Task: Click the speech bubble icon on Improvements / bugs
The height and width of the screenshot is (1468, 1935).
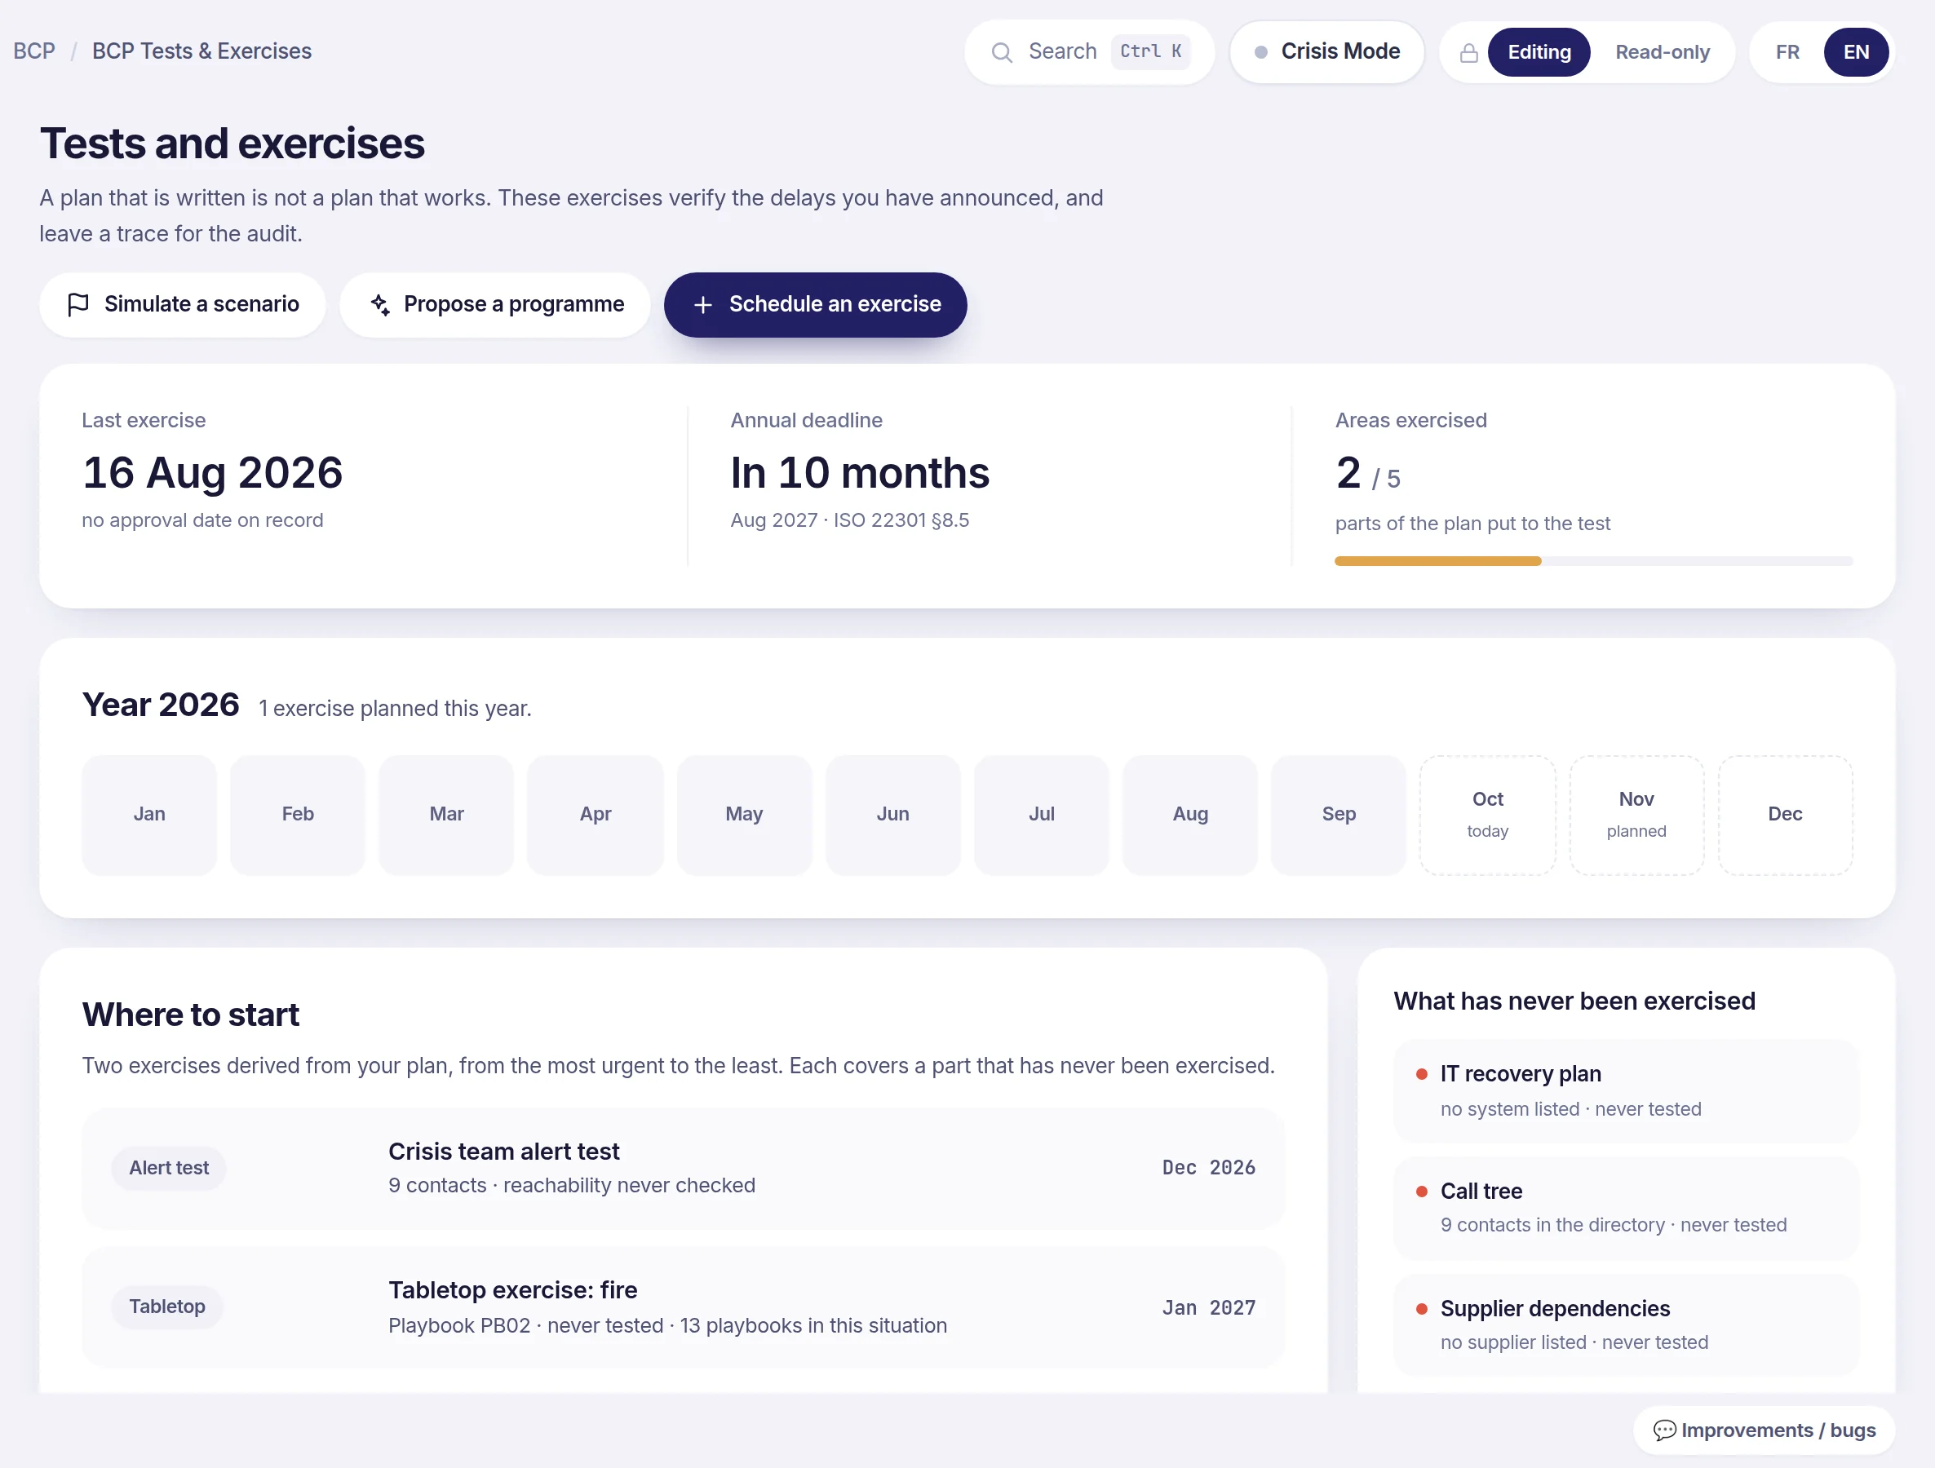Action: coord(1664,1430)
